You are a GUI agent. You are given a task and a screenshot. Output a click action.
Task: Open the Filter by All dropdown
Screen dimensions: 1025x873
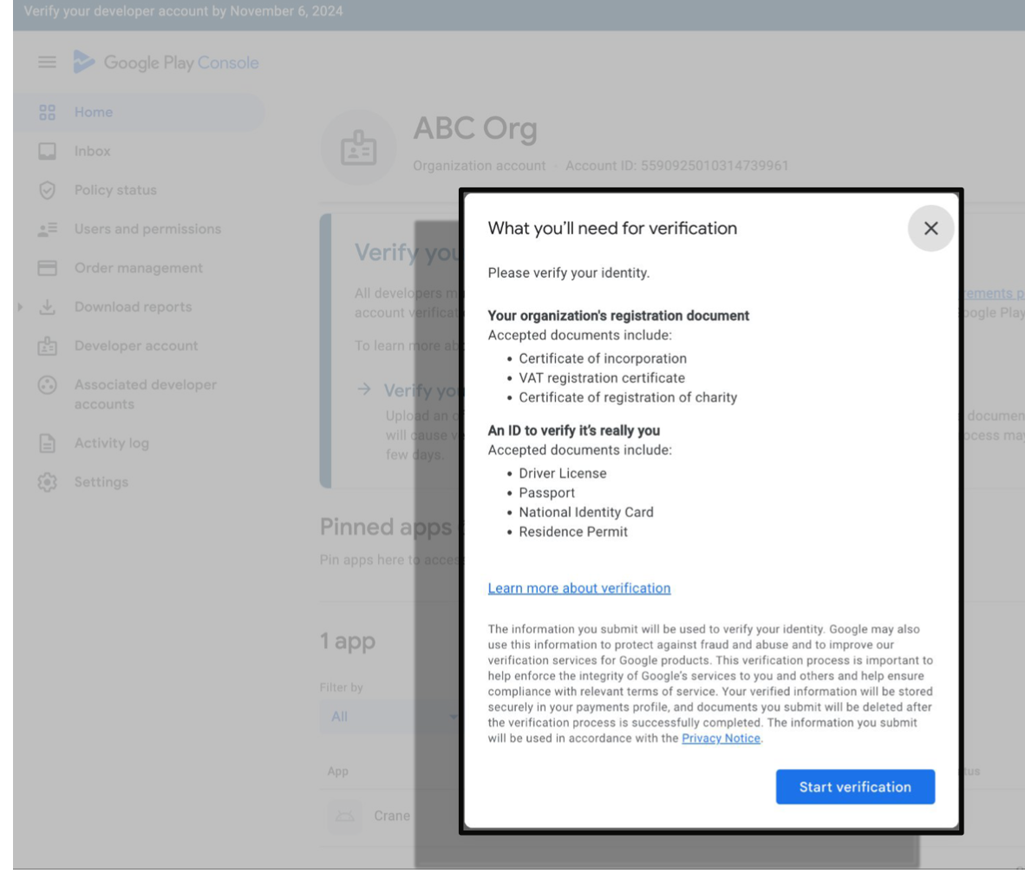click(x=389, y=717)
